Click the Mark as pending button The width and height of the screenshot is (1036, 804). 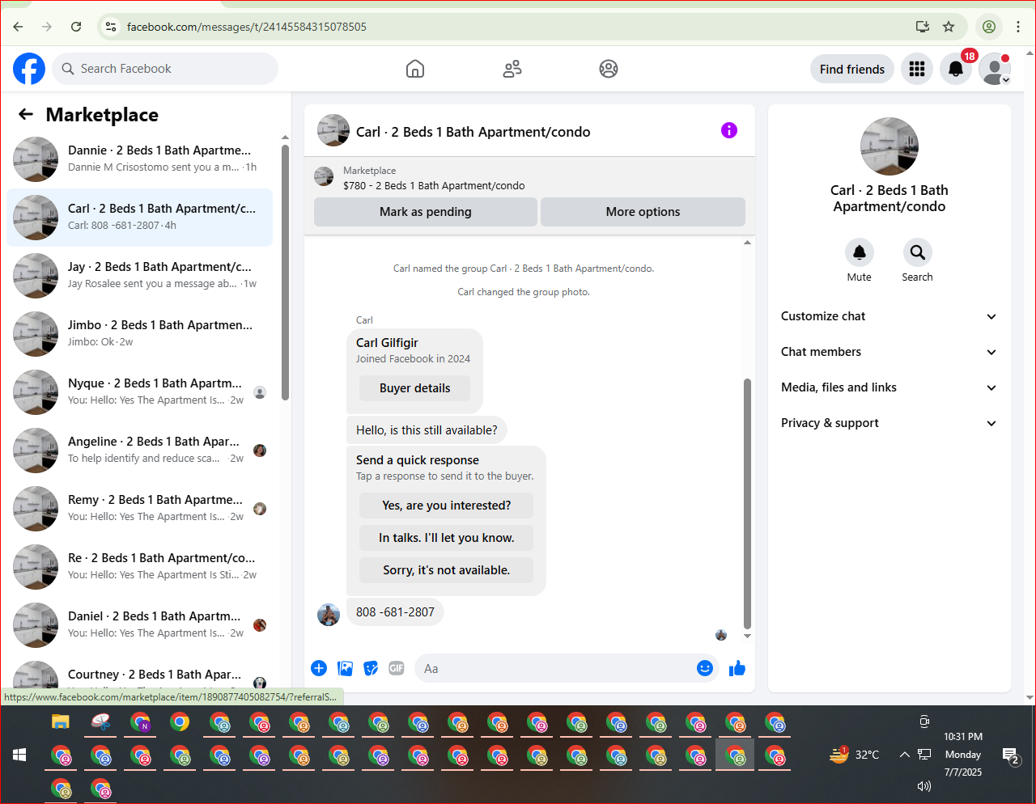point(426,212)
